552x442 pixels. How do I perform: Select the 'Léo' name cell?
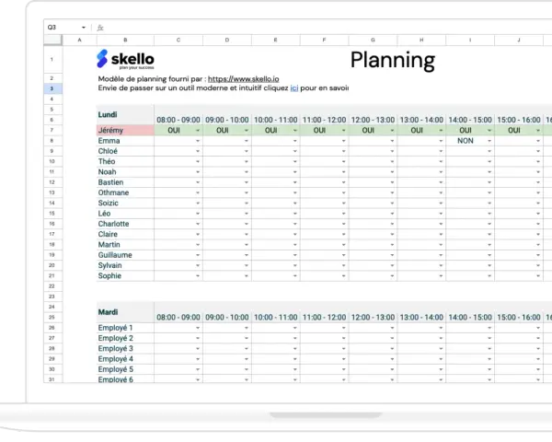[x=125, y=214]
